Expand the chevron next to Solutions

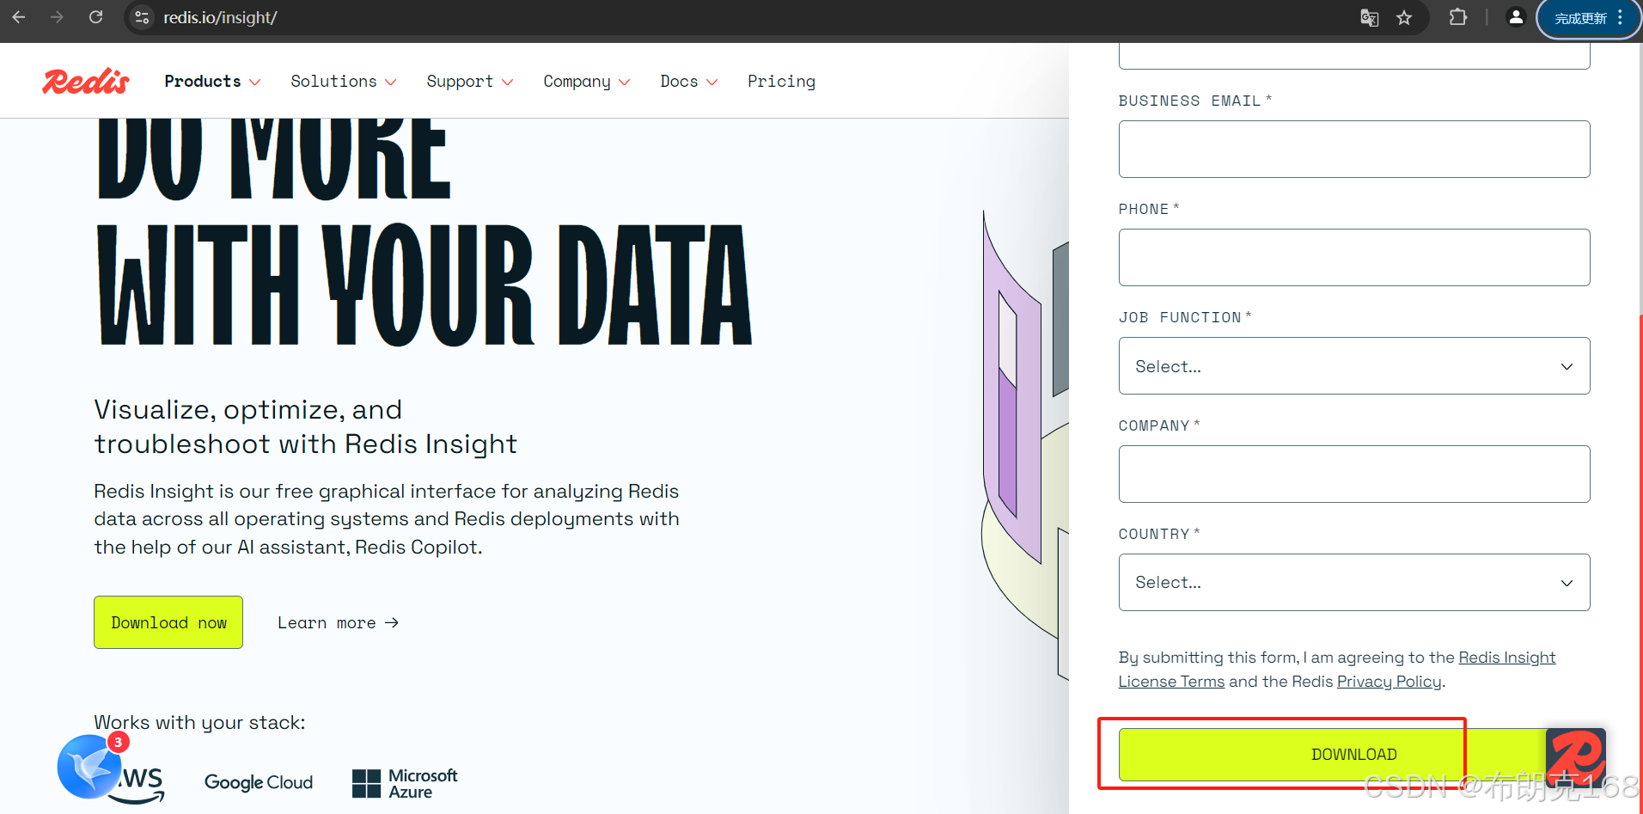tap(390, 83)
